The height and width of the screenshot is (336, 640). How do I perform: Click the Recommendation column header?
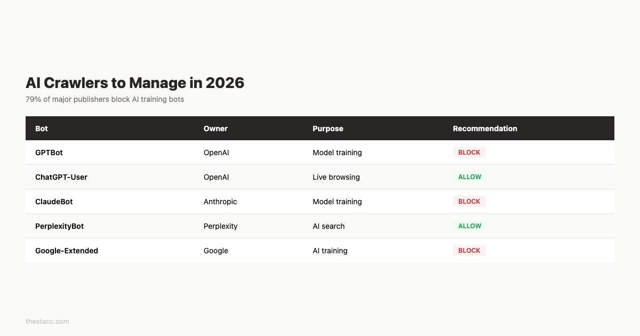click(x=485, y=129)
